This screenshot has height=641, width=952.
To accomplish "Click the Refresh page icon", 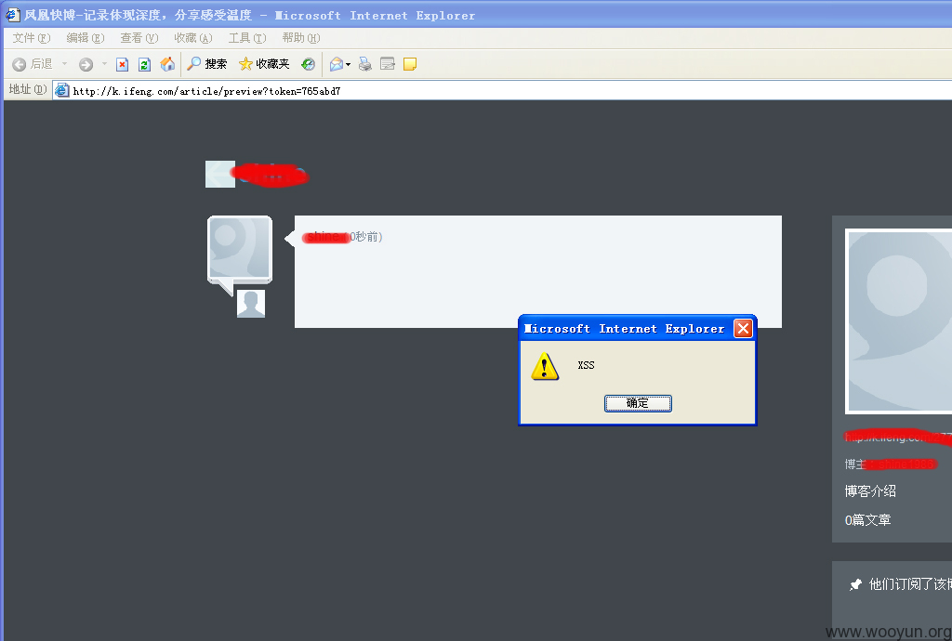I will [x=144, y=64].
